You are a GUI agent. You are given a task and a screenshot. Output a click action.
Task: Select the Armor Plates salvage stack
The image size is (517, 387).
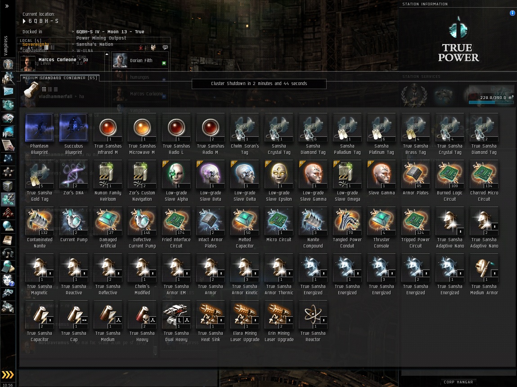(x=415, y=178)
